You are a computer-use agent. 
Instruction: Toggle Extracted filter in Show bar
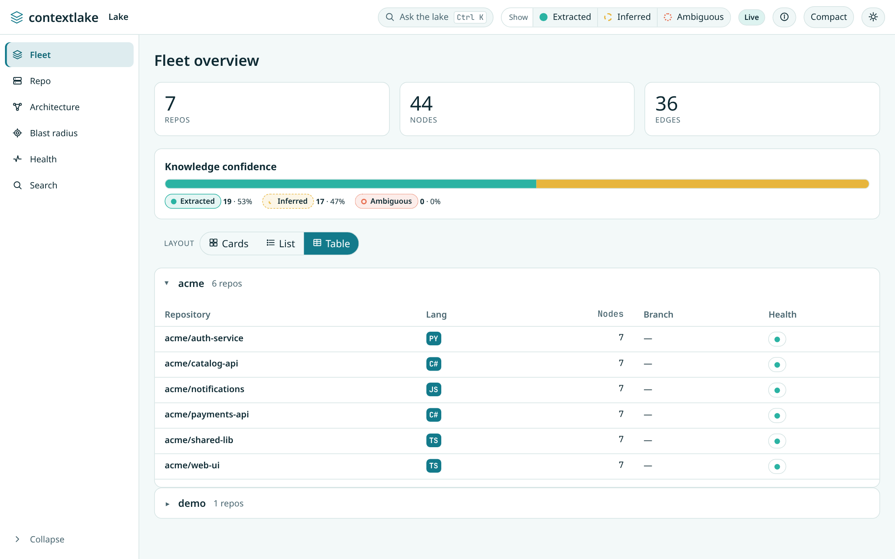pyautogui.click(x=565, y=17)
